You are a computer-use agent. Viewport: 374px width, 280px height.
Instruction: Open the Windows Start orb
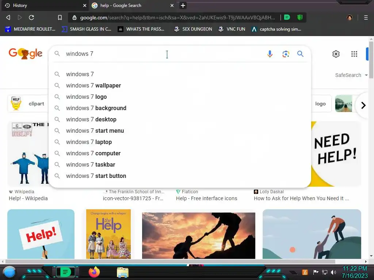[x=9, y=272]
